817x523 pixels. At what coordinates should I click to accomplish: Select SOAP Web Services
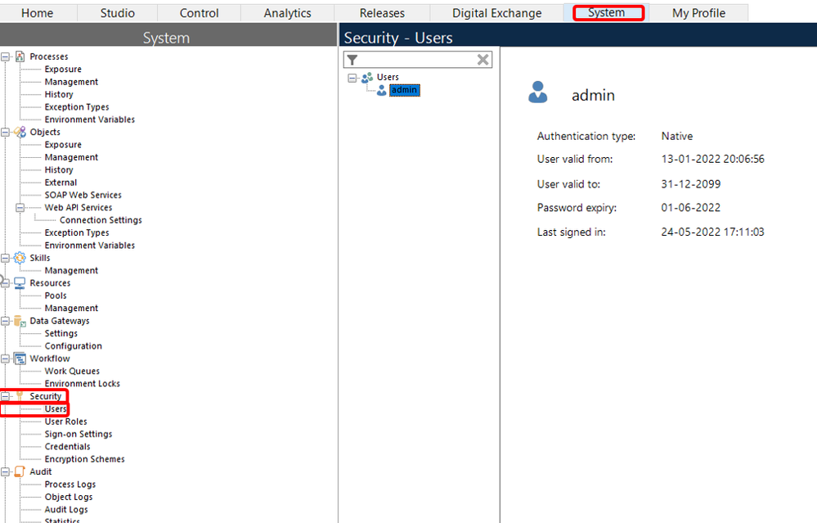click(x=83, y=195)
